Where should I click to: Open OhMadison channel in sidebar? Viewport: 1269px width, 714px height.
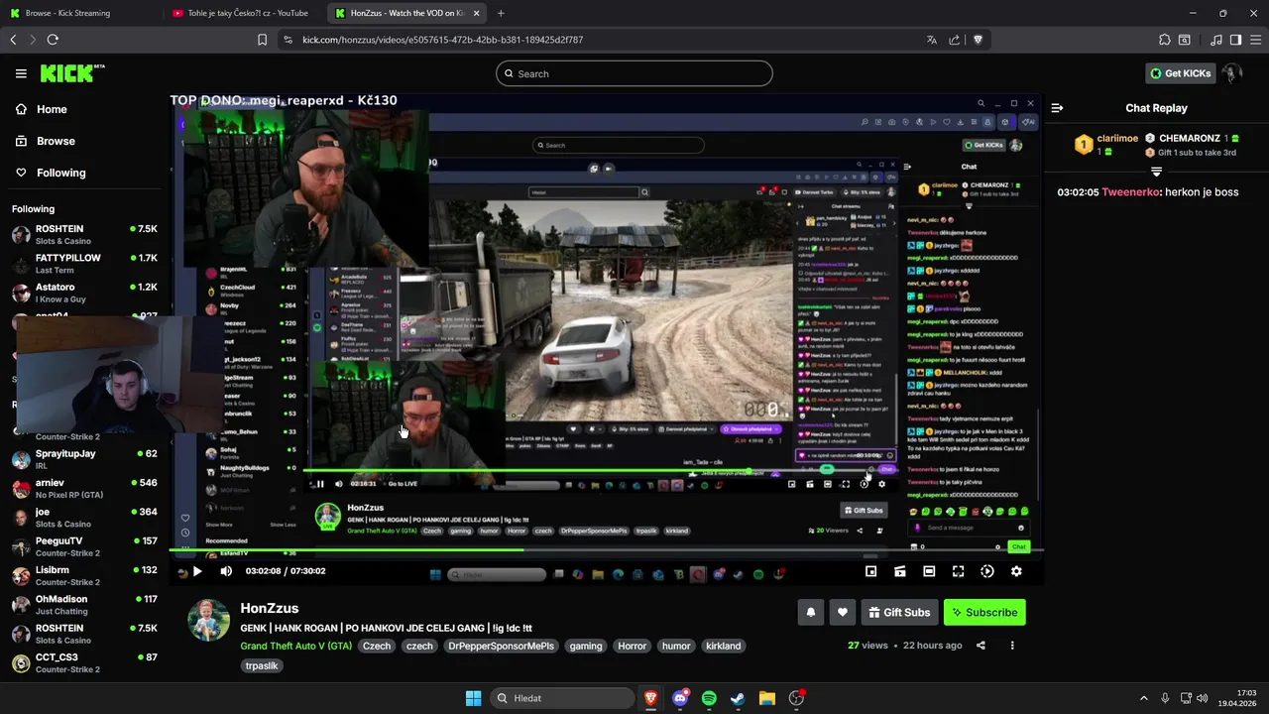84,605
